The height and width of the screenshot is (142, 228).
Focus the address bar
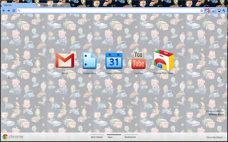[110, 11]
